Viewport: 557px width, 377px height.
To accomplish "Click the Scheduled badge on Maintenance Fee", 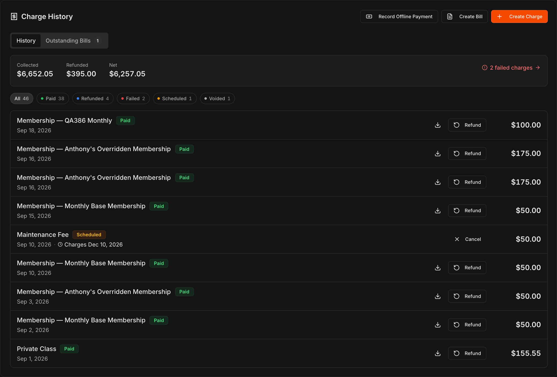I will pyautogui.click(x=89, y=235).
